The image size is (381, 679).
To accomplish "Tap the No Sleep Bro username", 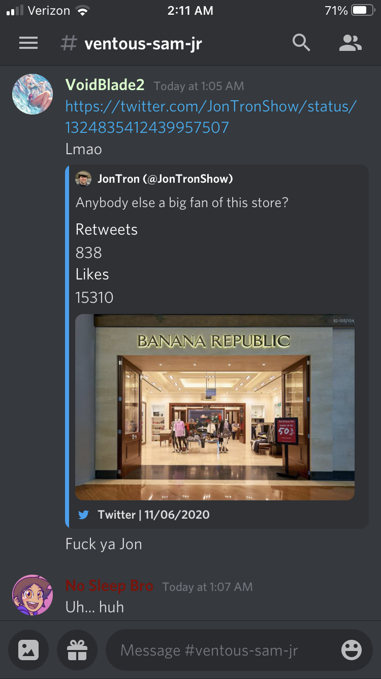I will point(109,586).
